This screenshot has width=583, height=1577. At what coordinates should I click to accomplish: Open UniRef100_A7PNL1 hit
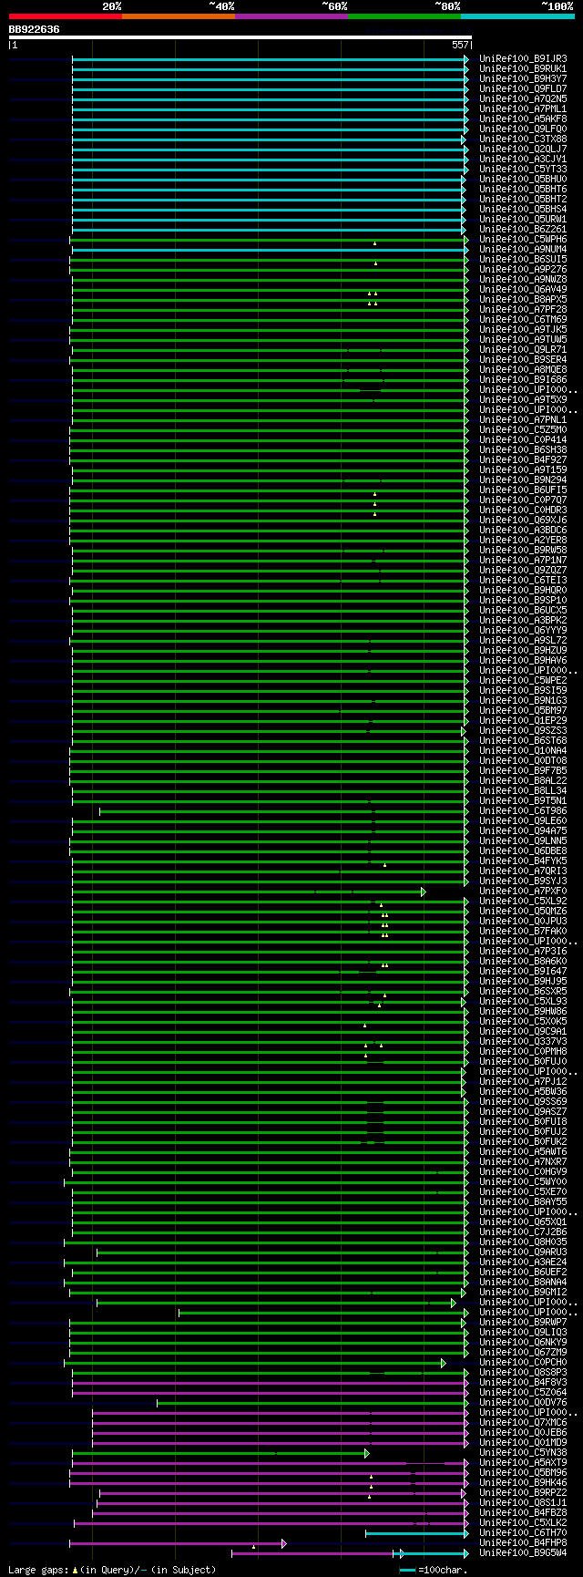(x=523, y=420)
